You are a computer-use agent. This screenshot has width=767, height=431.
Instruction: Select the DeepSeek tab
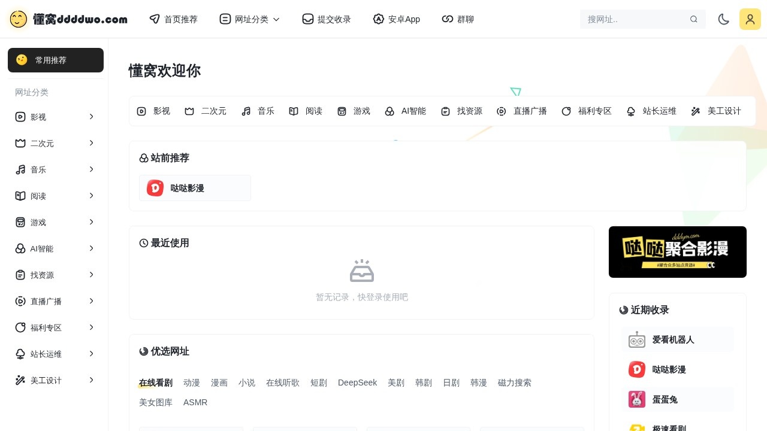pos(358,383)
